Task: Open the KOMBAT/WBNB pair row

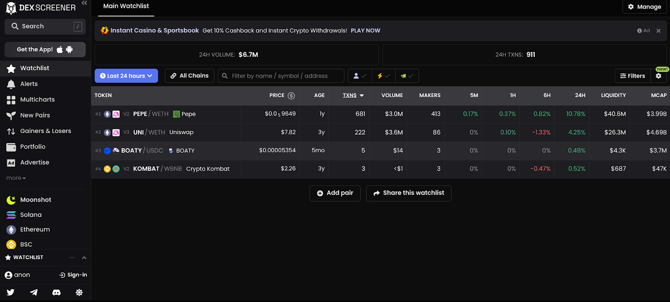Action: coord(380,169)
